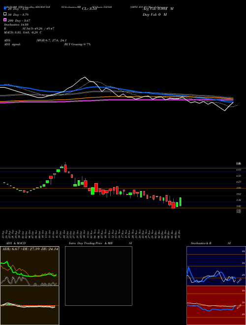Image resolution: width=246 pixels, height=325 pixels.
Task: Click the 'Stochastics & R' panel heading
Action: 201,243
